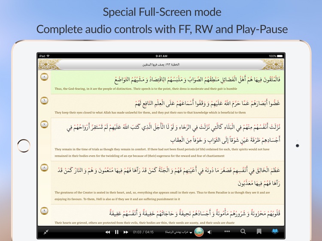Open the three-dots more options menu
Screen dimensions: 322x241
click(x=227, y=232)
